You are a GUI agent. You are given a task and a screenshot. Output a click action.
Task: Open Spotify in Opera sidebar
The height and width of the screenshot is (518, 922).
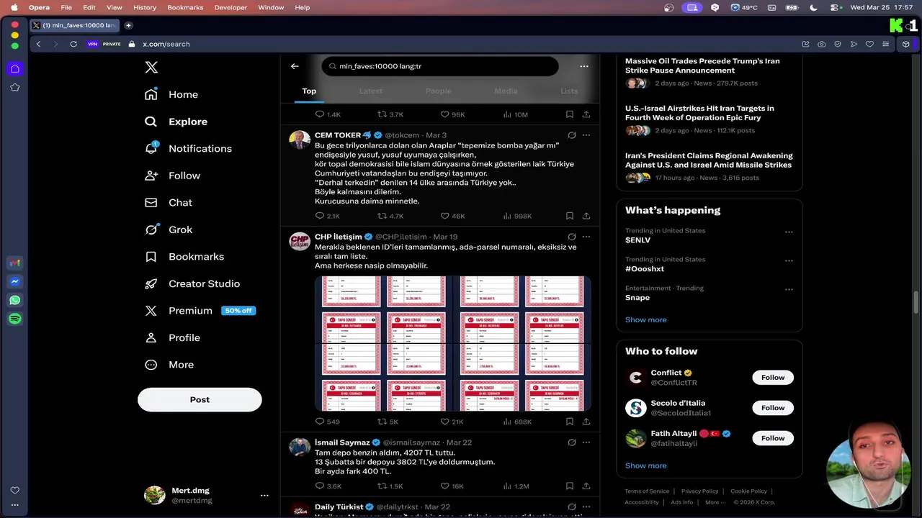[15, 319]
